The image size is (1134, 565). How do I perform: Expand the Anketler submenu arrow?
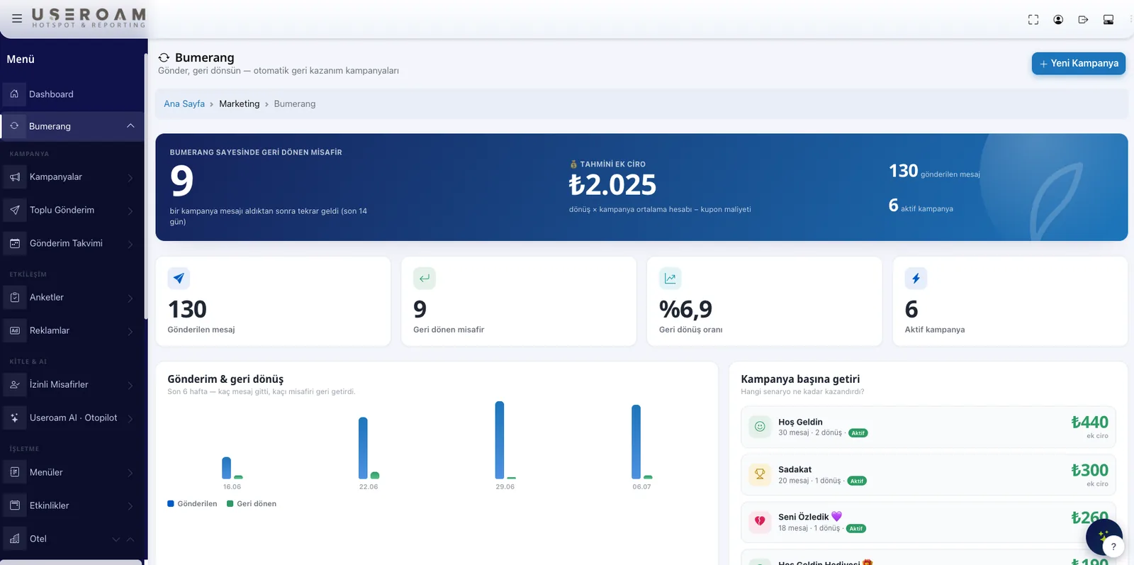pos(130,298)
